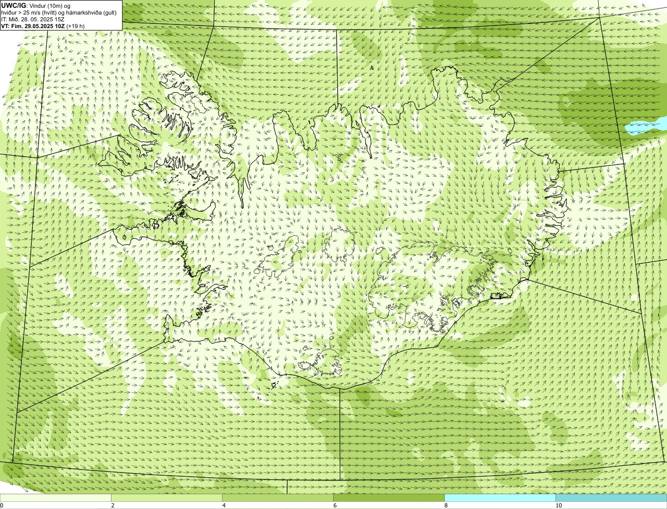Click the colorbar tick label '2'
Image resolution: width=667 pixels, height=509 pixels.
113,505
